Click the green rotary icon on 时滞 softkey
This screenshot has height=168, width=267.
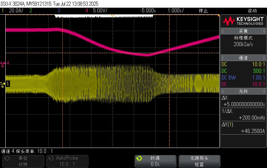140,158
